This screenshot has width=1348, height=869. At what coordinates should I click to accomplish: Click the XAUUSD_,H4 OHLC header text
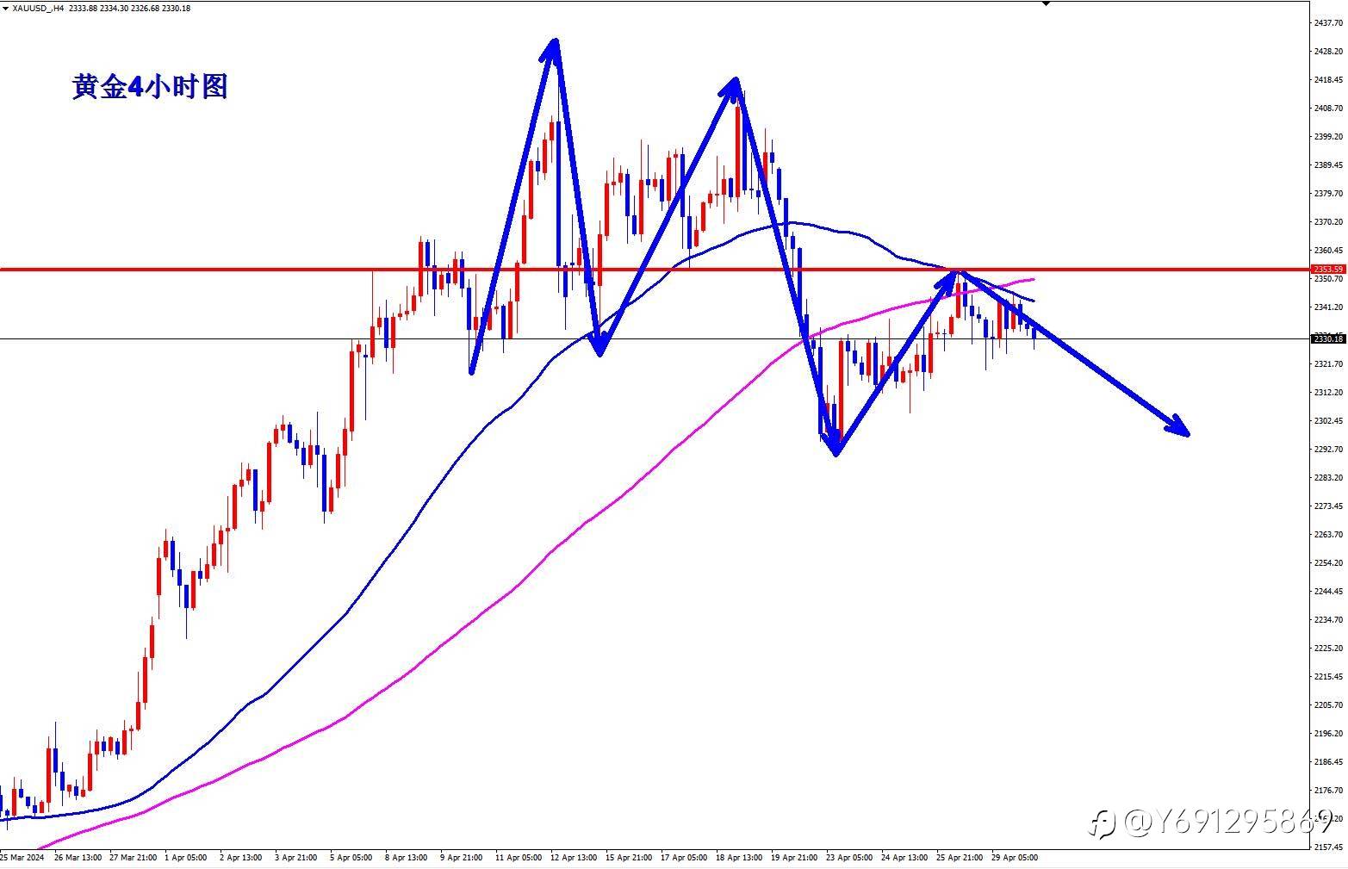click(x=102, y=8)
